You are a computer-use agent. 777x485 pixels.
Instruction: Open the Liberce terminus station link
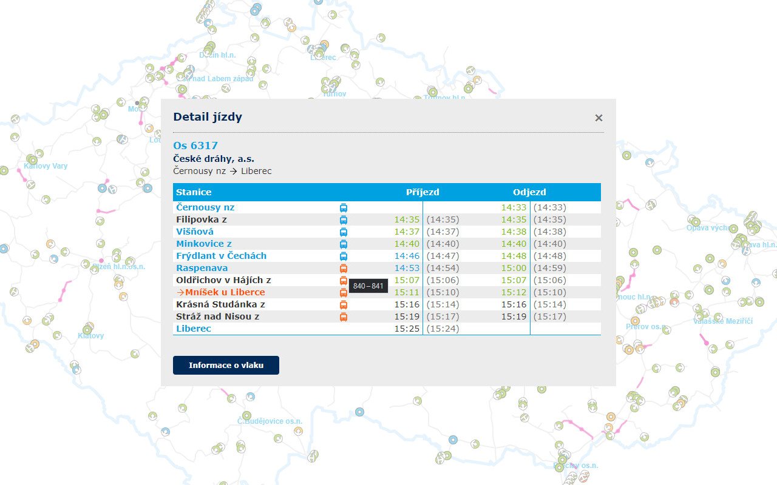pyautogui.click(x=193, y=329)
